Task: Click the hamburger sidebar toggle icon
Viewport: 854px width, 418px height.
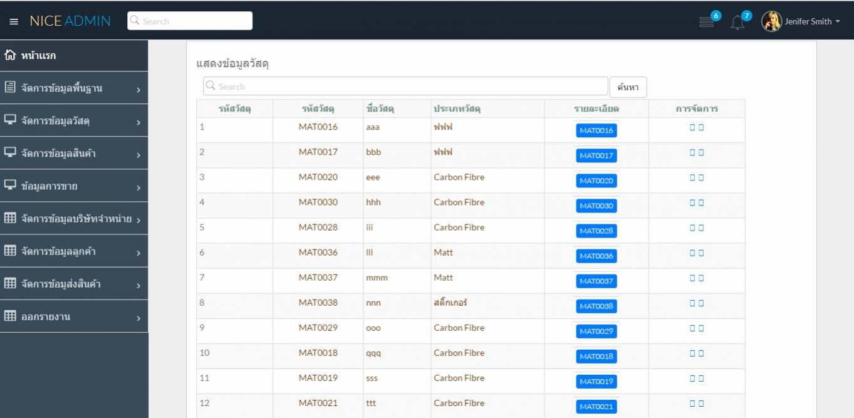Action: (x=14, y=21)
